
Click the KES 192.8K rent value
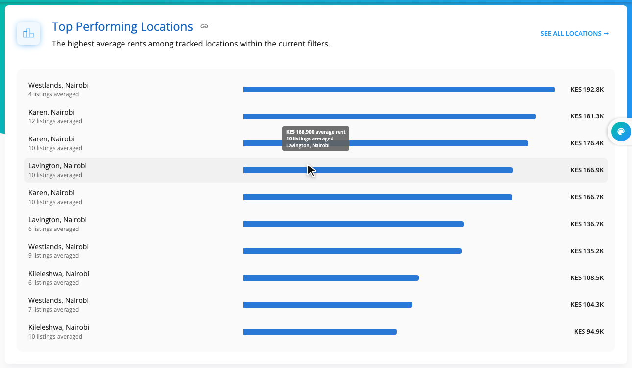587,90
